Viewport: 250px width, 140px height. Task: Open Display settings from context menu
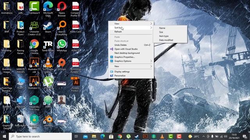[131, 72]
